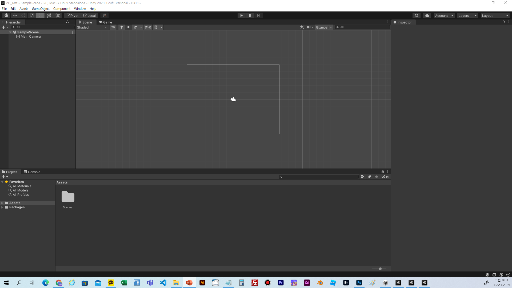Open Unity Collaborate icon
The width and height of the screenshot is (512, 288).
click(417, 15)
